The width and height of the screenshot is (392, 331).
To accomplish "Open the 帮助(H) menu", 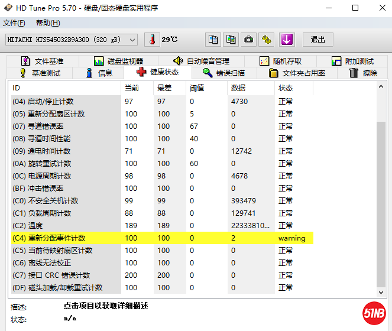I will [x=48, y=23].
